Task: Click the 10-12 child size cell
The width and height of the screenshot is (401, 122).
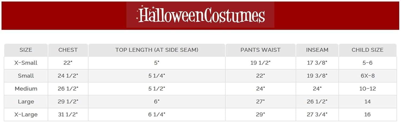Action: 368,89
